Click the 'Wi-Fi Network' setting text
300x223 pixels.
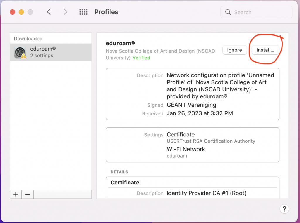[x=186, y=149]
